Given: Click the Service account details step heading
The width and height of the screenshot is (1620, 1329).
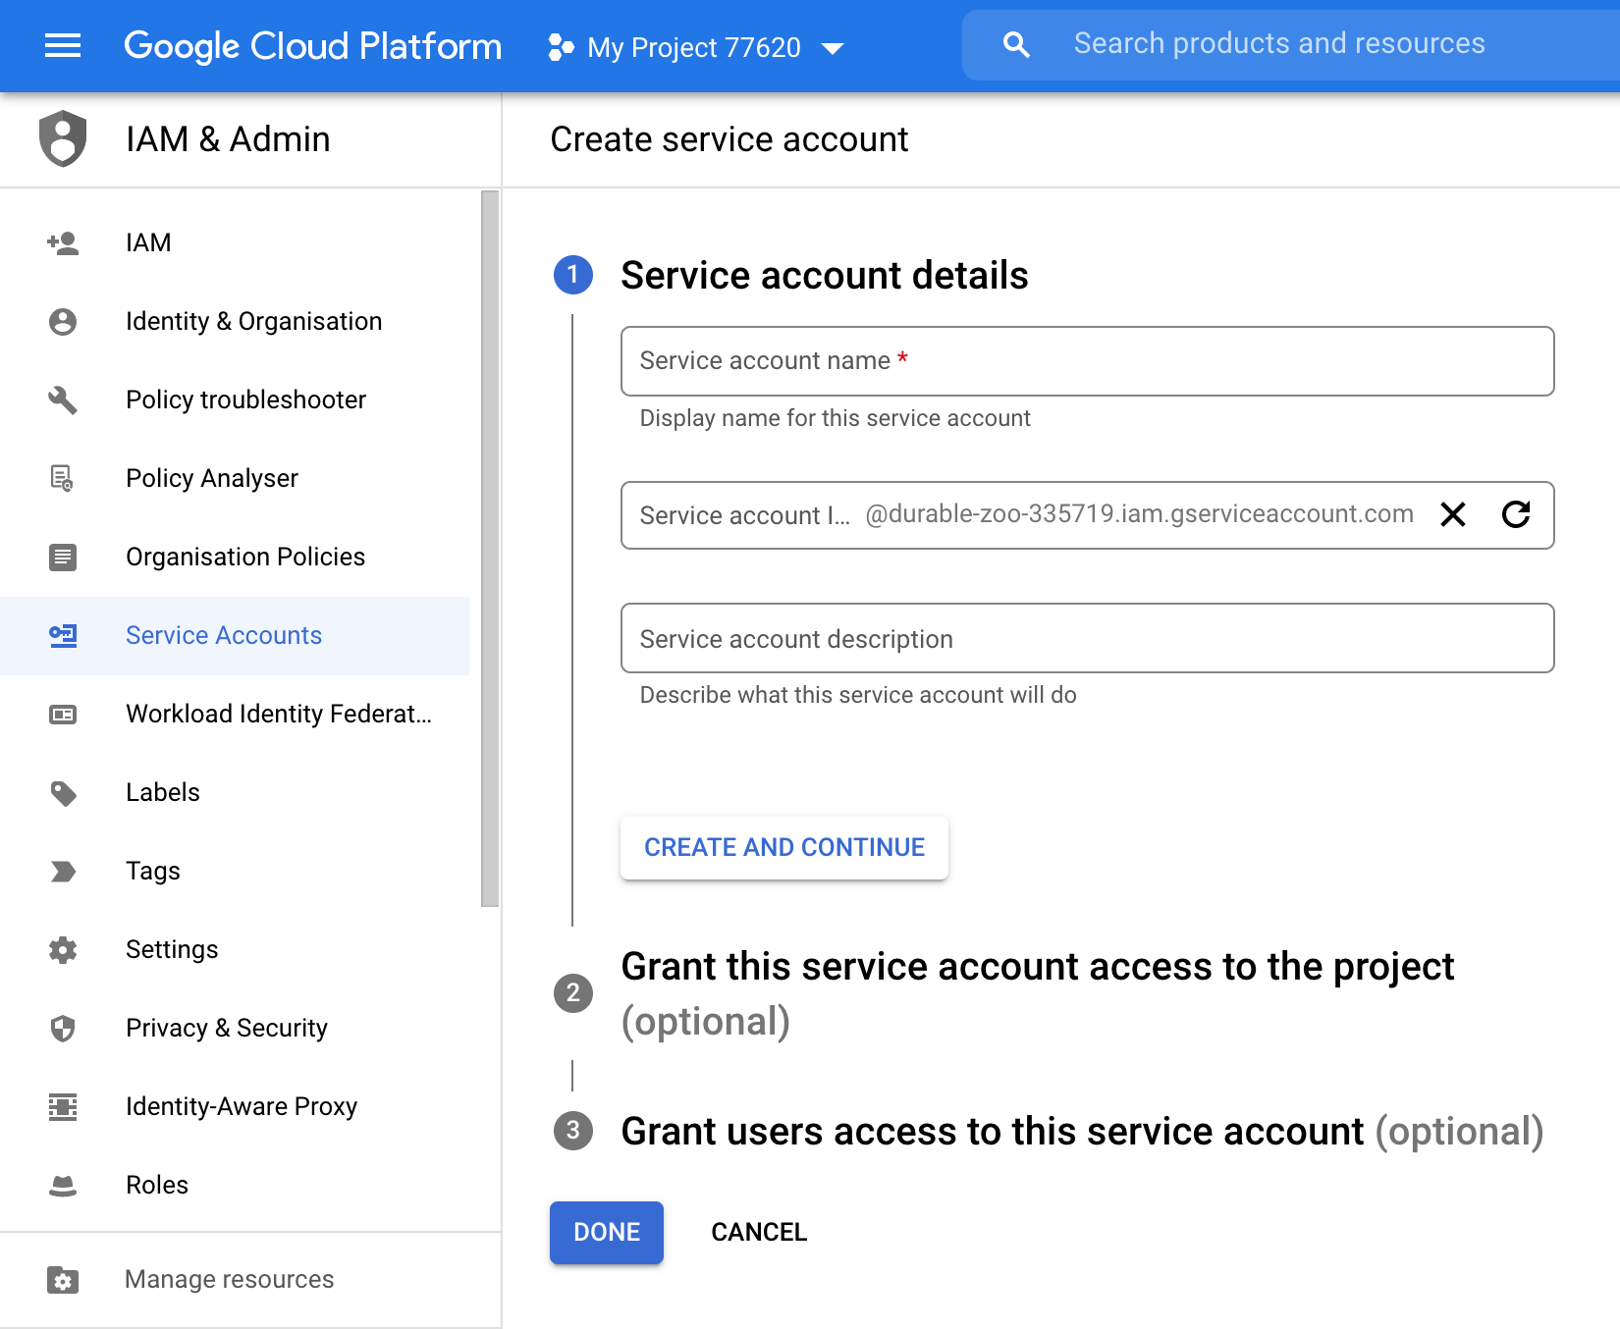Looking at the screenshot, I should tap(825, 275).
